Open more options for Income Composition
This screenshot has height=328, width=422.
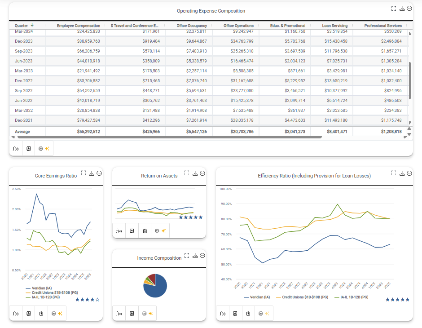[x=202, y=256]
